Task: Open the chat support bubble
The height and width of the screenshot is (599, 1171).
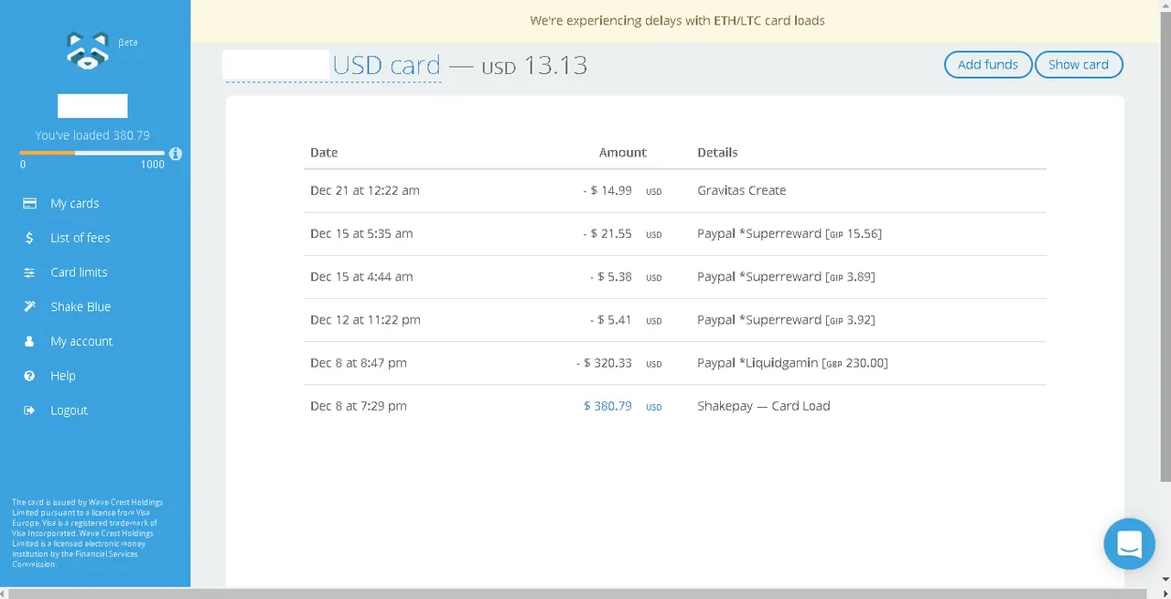Action: point(1129,544)
